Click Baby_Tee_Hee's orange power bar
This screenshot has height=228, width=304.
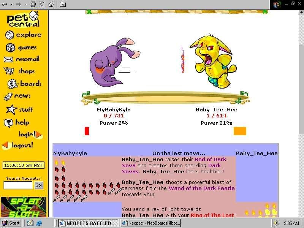click(x=240, y=131)
